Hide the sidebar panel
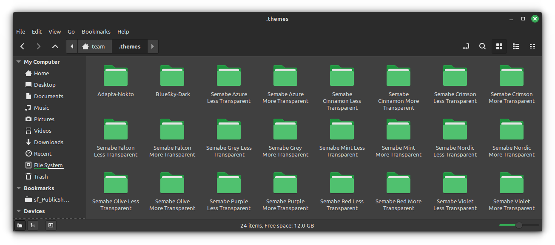 point(51,225)
